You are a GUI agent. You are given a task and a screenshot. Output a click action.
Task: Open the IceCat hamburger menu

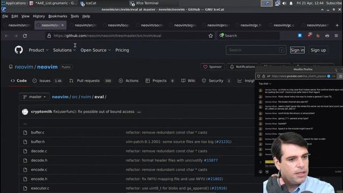(336, 36)
